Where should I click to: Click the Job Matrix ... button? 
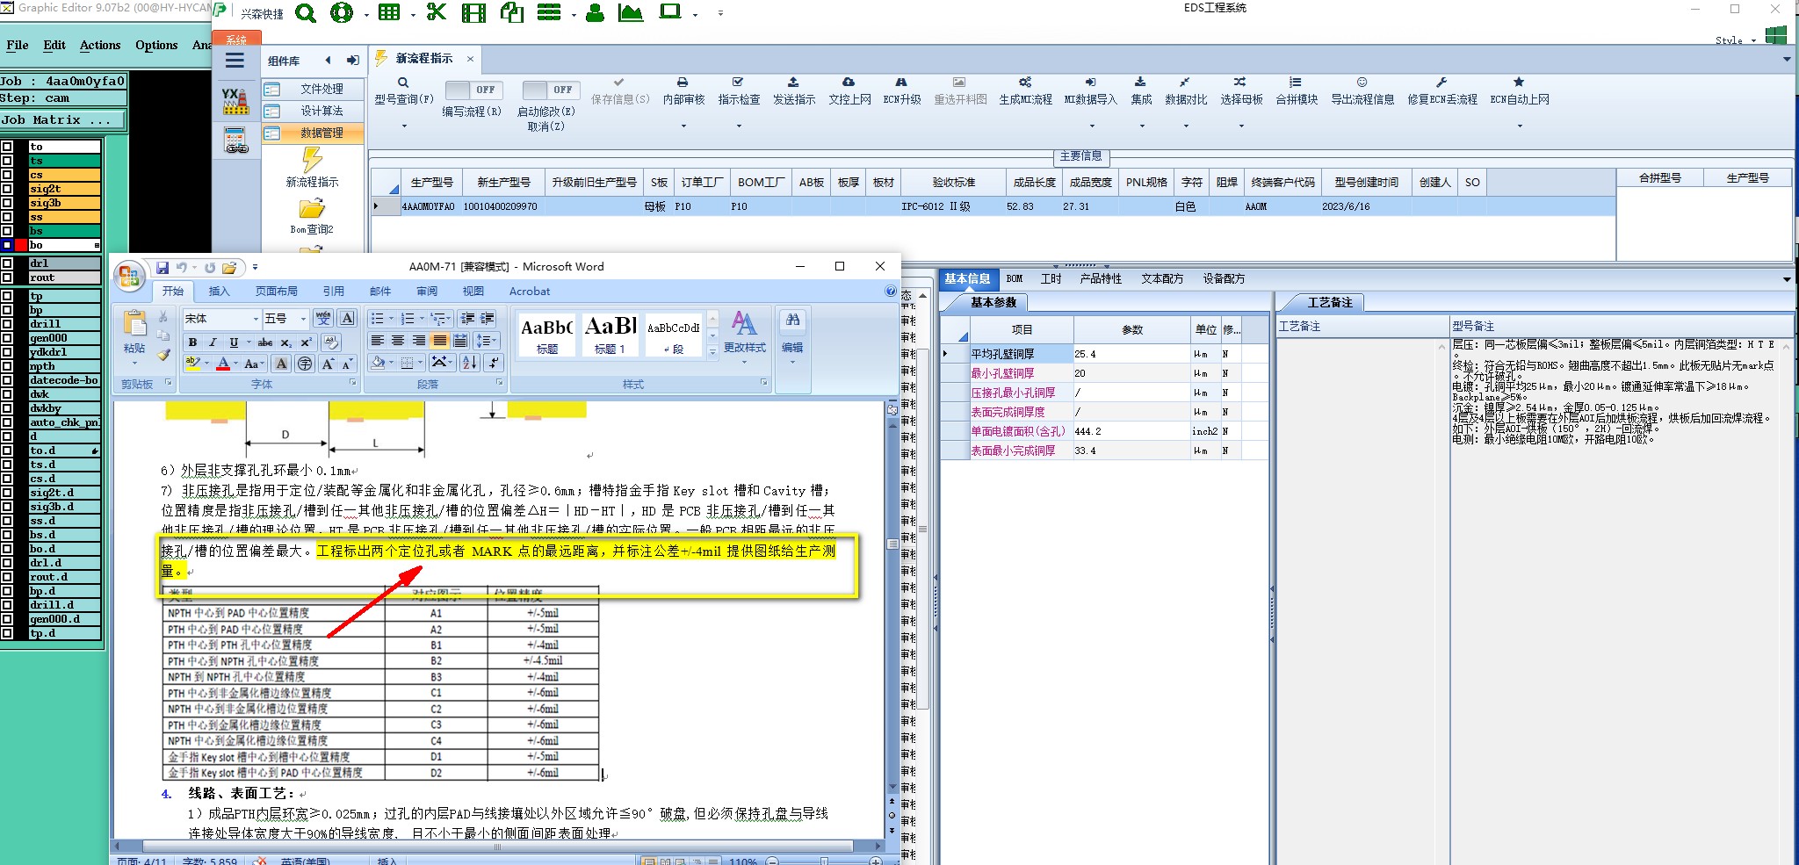point(62,120)
